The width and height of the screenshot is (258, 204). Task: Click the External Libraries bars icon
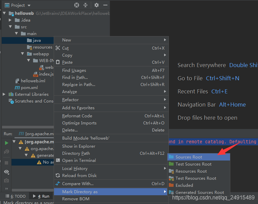tap(11, 94)
